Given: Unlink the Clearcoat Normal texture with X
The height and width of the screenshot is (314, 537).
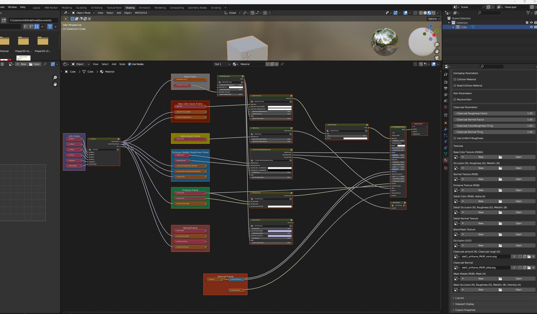Looking at the screenshot, I should pos(533,268).
